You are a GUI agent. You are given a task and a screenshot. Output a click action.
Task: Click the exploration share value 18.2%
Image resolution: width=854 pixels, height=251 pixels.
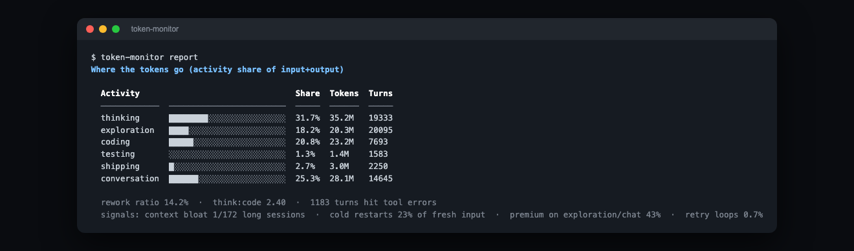point(308,130)
